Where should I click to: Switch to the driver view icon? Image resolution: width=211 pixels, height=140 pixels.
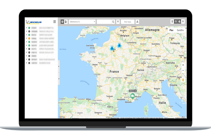66,22
